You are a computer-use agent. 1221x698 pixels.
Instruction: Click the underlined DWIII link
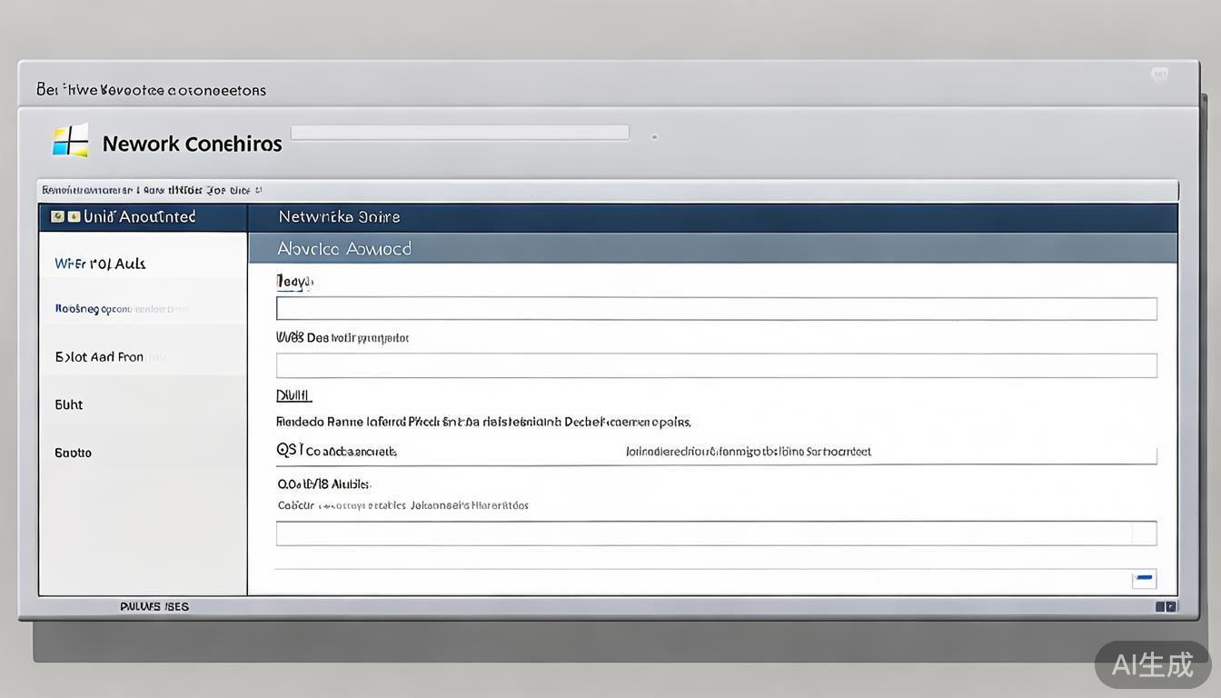(293, 395)
